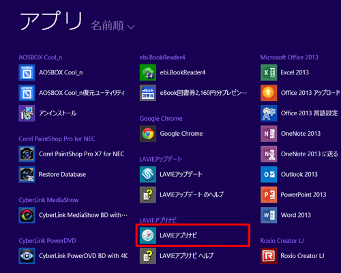Viewport: 341px width, 273px height.
Task: Open the eBook図書券 promotion icon
Action: click(148, 93)
